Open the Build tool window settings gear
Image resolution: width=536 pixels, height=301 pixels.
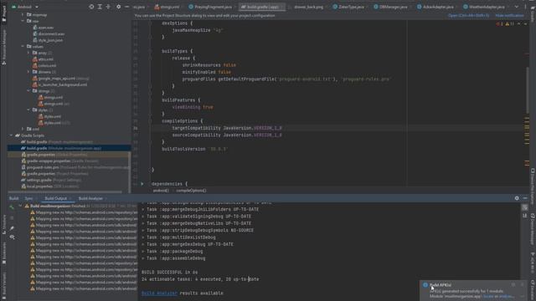tap(517, 198)
